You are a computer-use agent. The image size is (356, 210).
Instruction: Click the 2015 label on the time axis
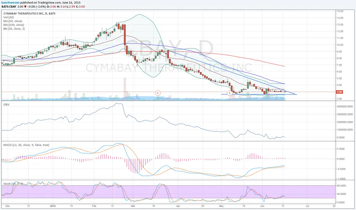click(53, 206)
